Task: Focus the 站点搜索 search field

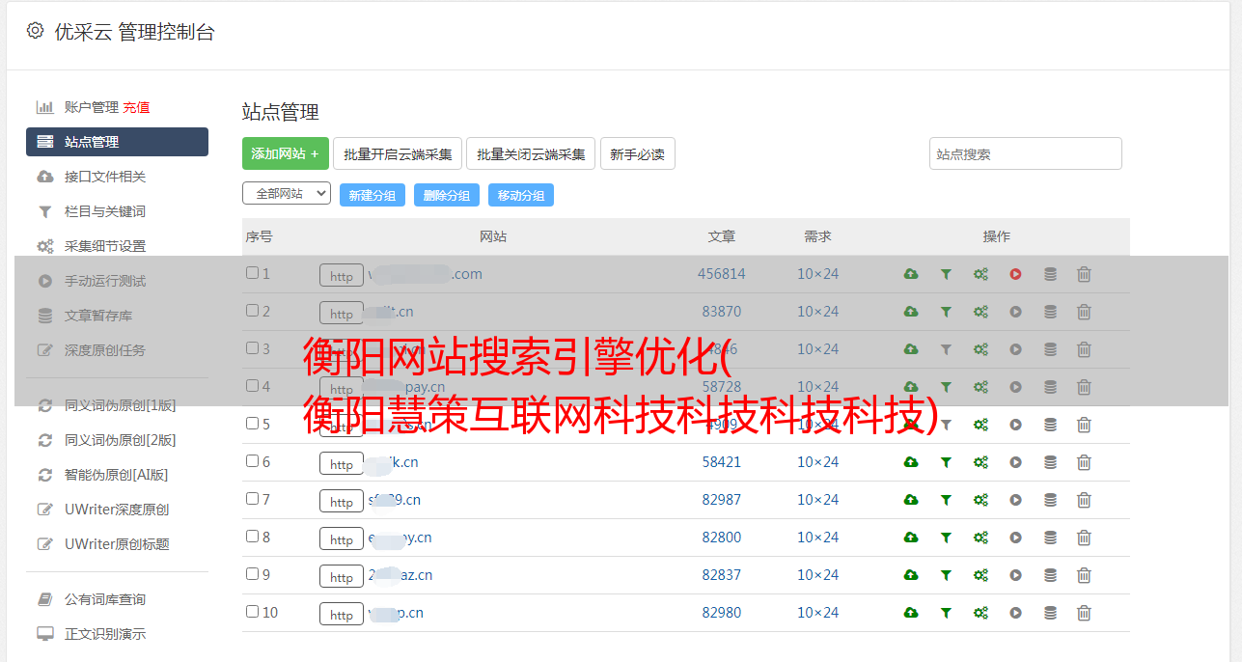Action: tap(1025, 153)
